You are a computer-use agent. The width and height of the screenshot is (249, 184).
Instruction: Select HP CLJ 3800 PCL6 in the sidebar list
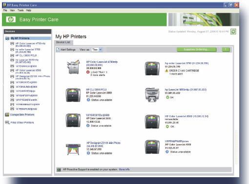[x=26, y=55]
